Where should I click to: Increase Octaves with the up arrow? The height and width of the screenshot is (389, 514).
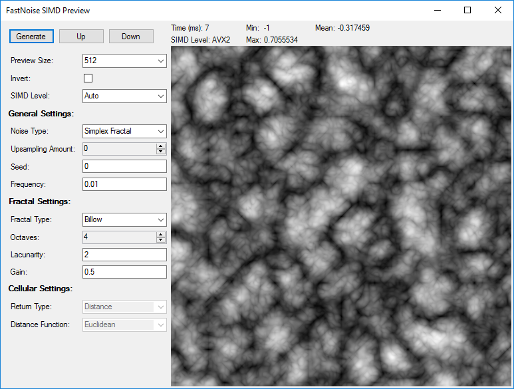pyautogui.click(x=161, y=235)
